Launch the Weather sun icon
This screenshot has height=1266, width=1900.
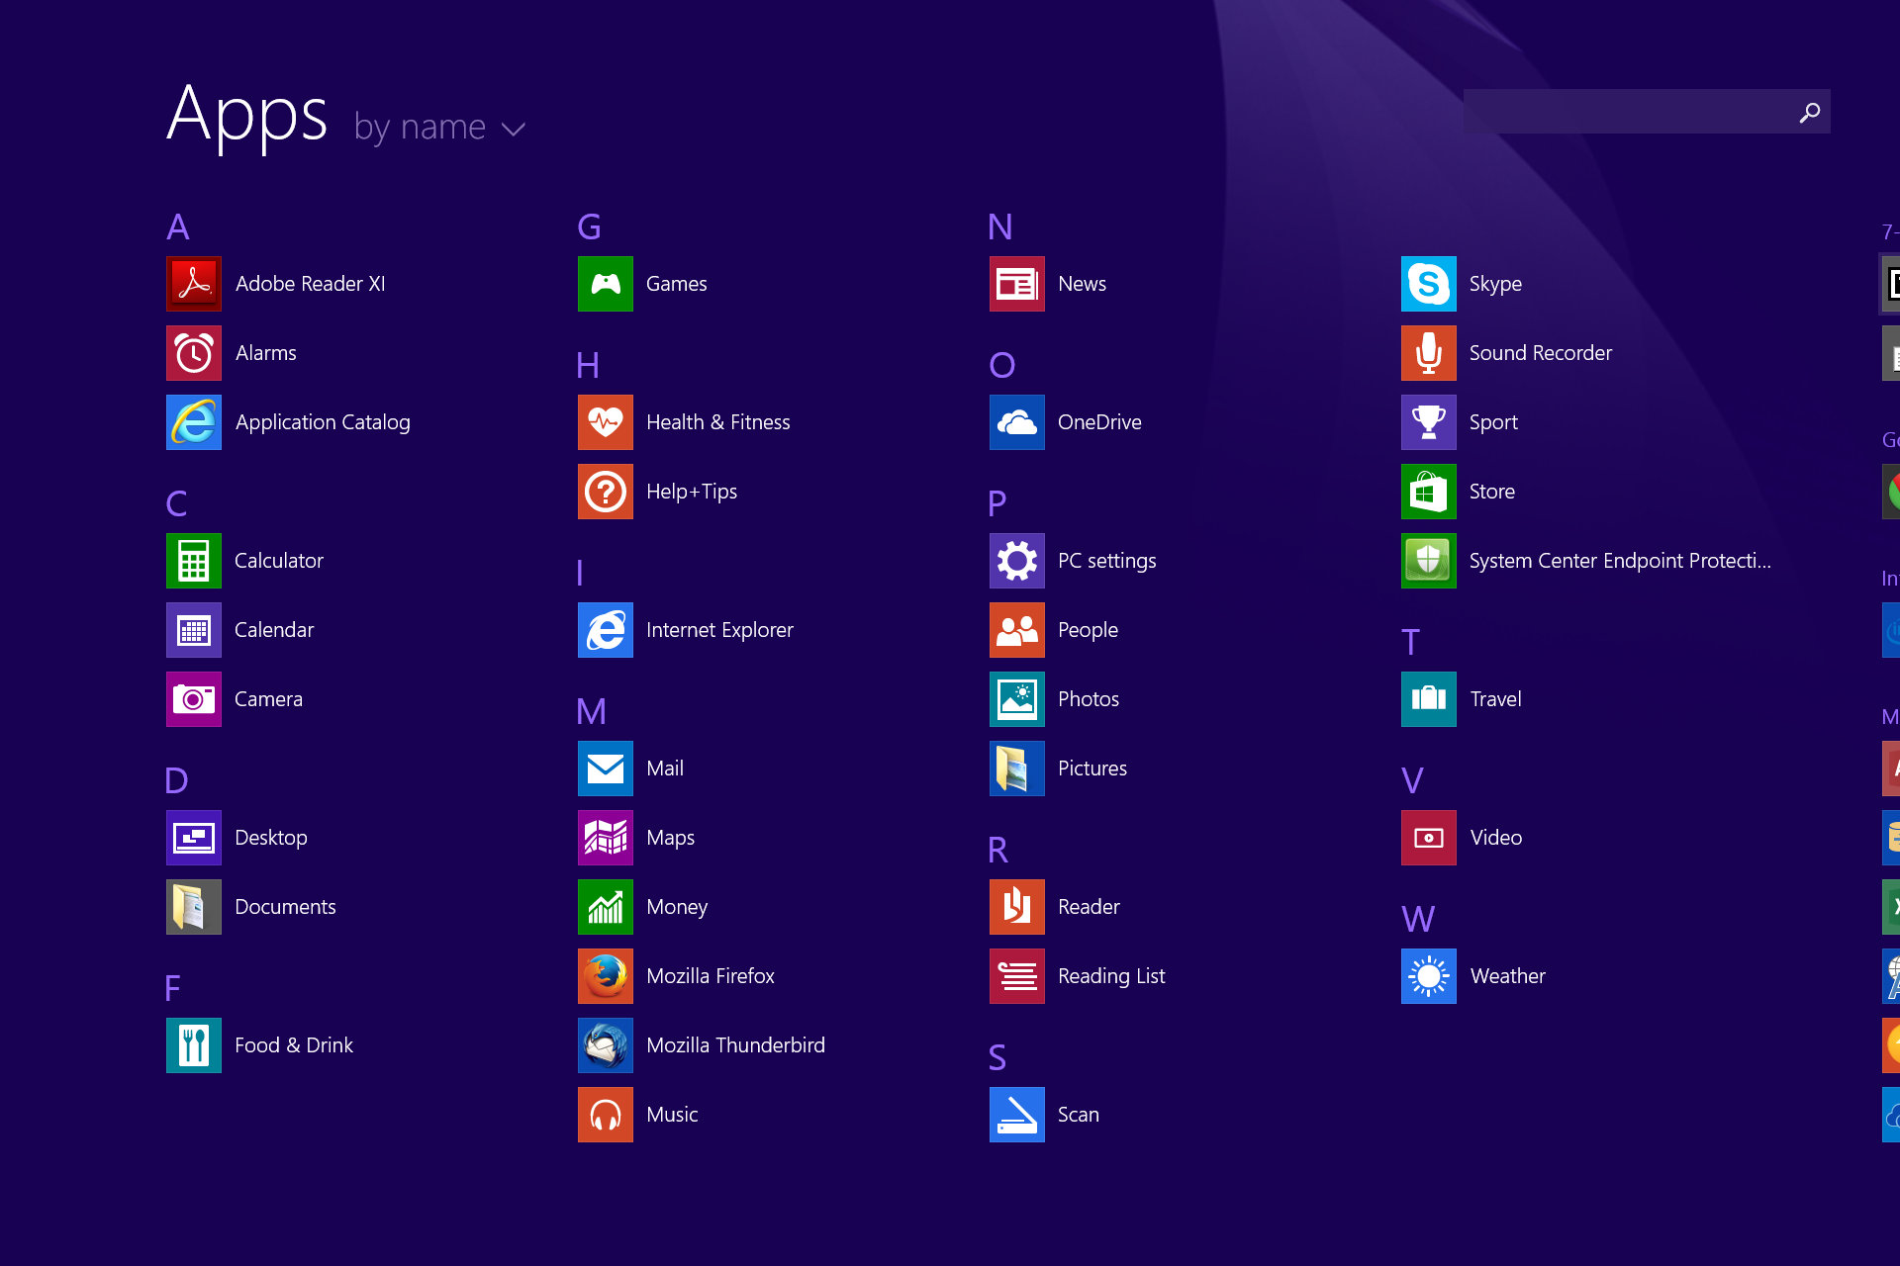point(1429,976)
